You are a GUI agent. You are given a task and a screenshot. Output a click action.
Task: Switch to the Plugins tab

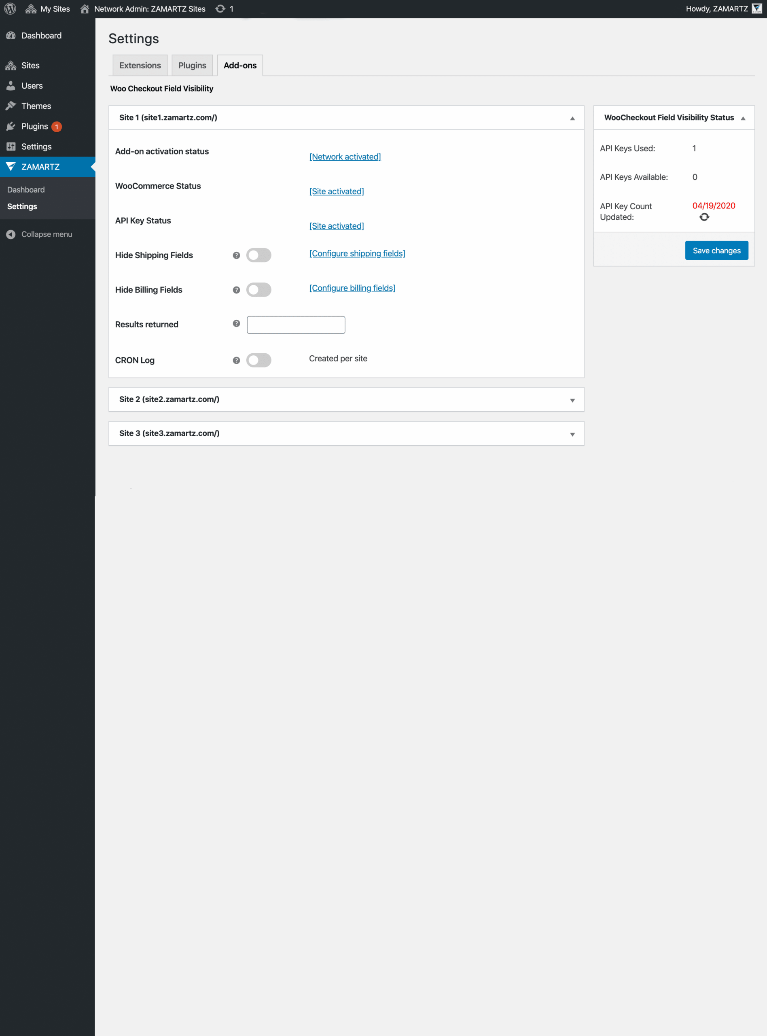192,65
